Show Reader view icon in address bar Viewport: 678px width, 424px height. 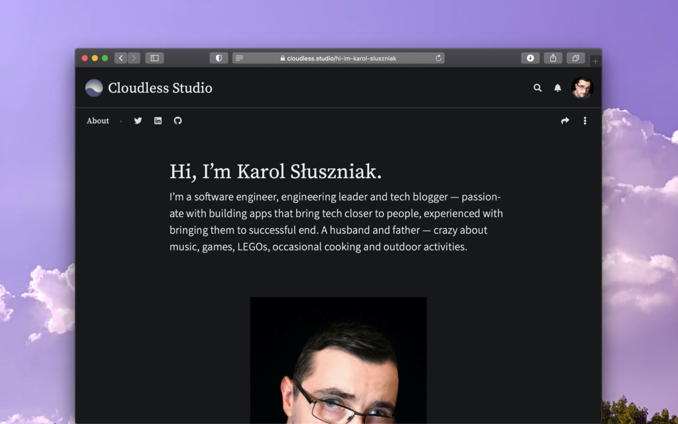click(239, 58)
